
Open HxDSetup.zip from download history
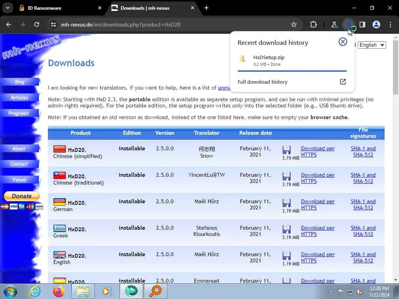(x=292, y=60)
